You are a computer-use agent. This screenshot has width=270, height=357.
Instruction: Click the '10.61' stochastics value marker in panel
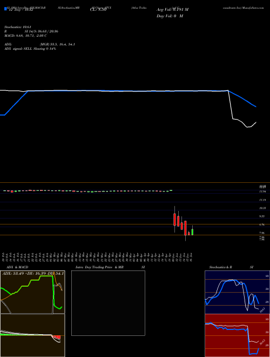(263, 310)
